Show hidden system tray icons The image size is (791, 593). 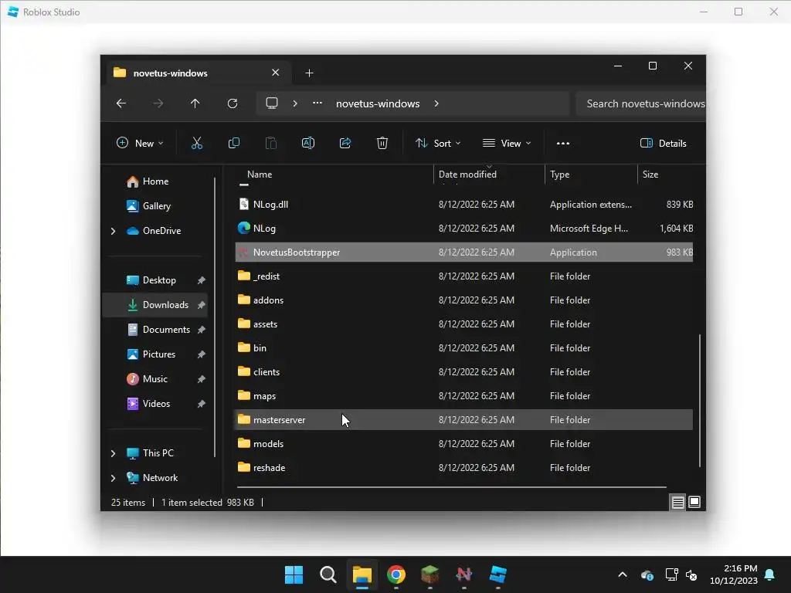[623, 574]
